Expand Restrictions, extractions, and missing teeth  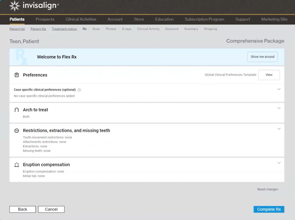(x=279, y=129)
